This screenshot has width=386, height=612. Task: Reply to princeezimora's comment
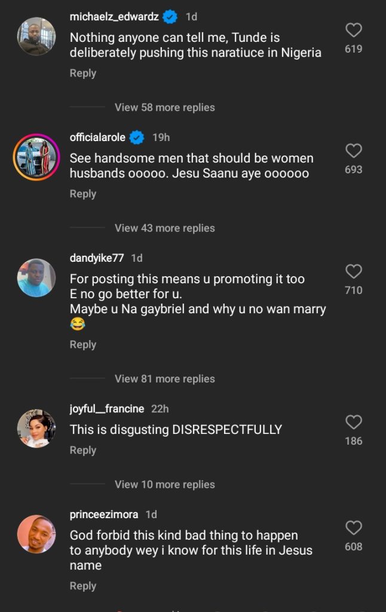coord(82,586)
